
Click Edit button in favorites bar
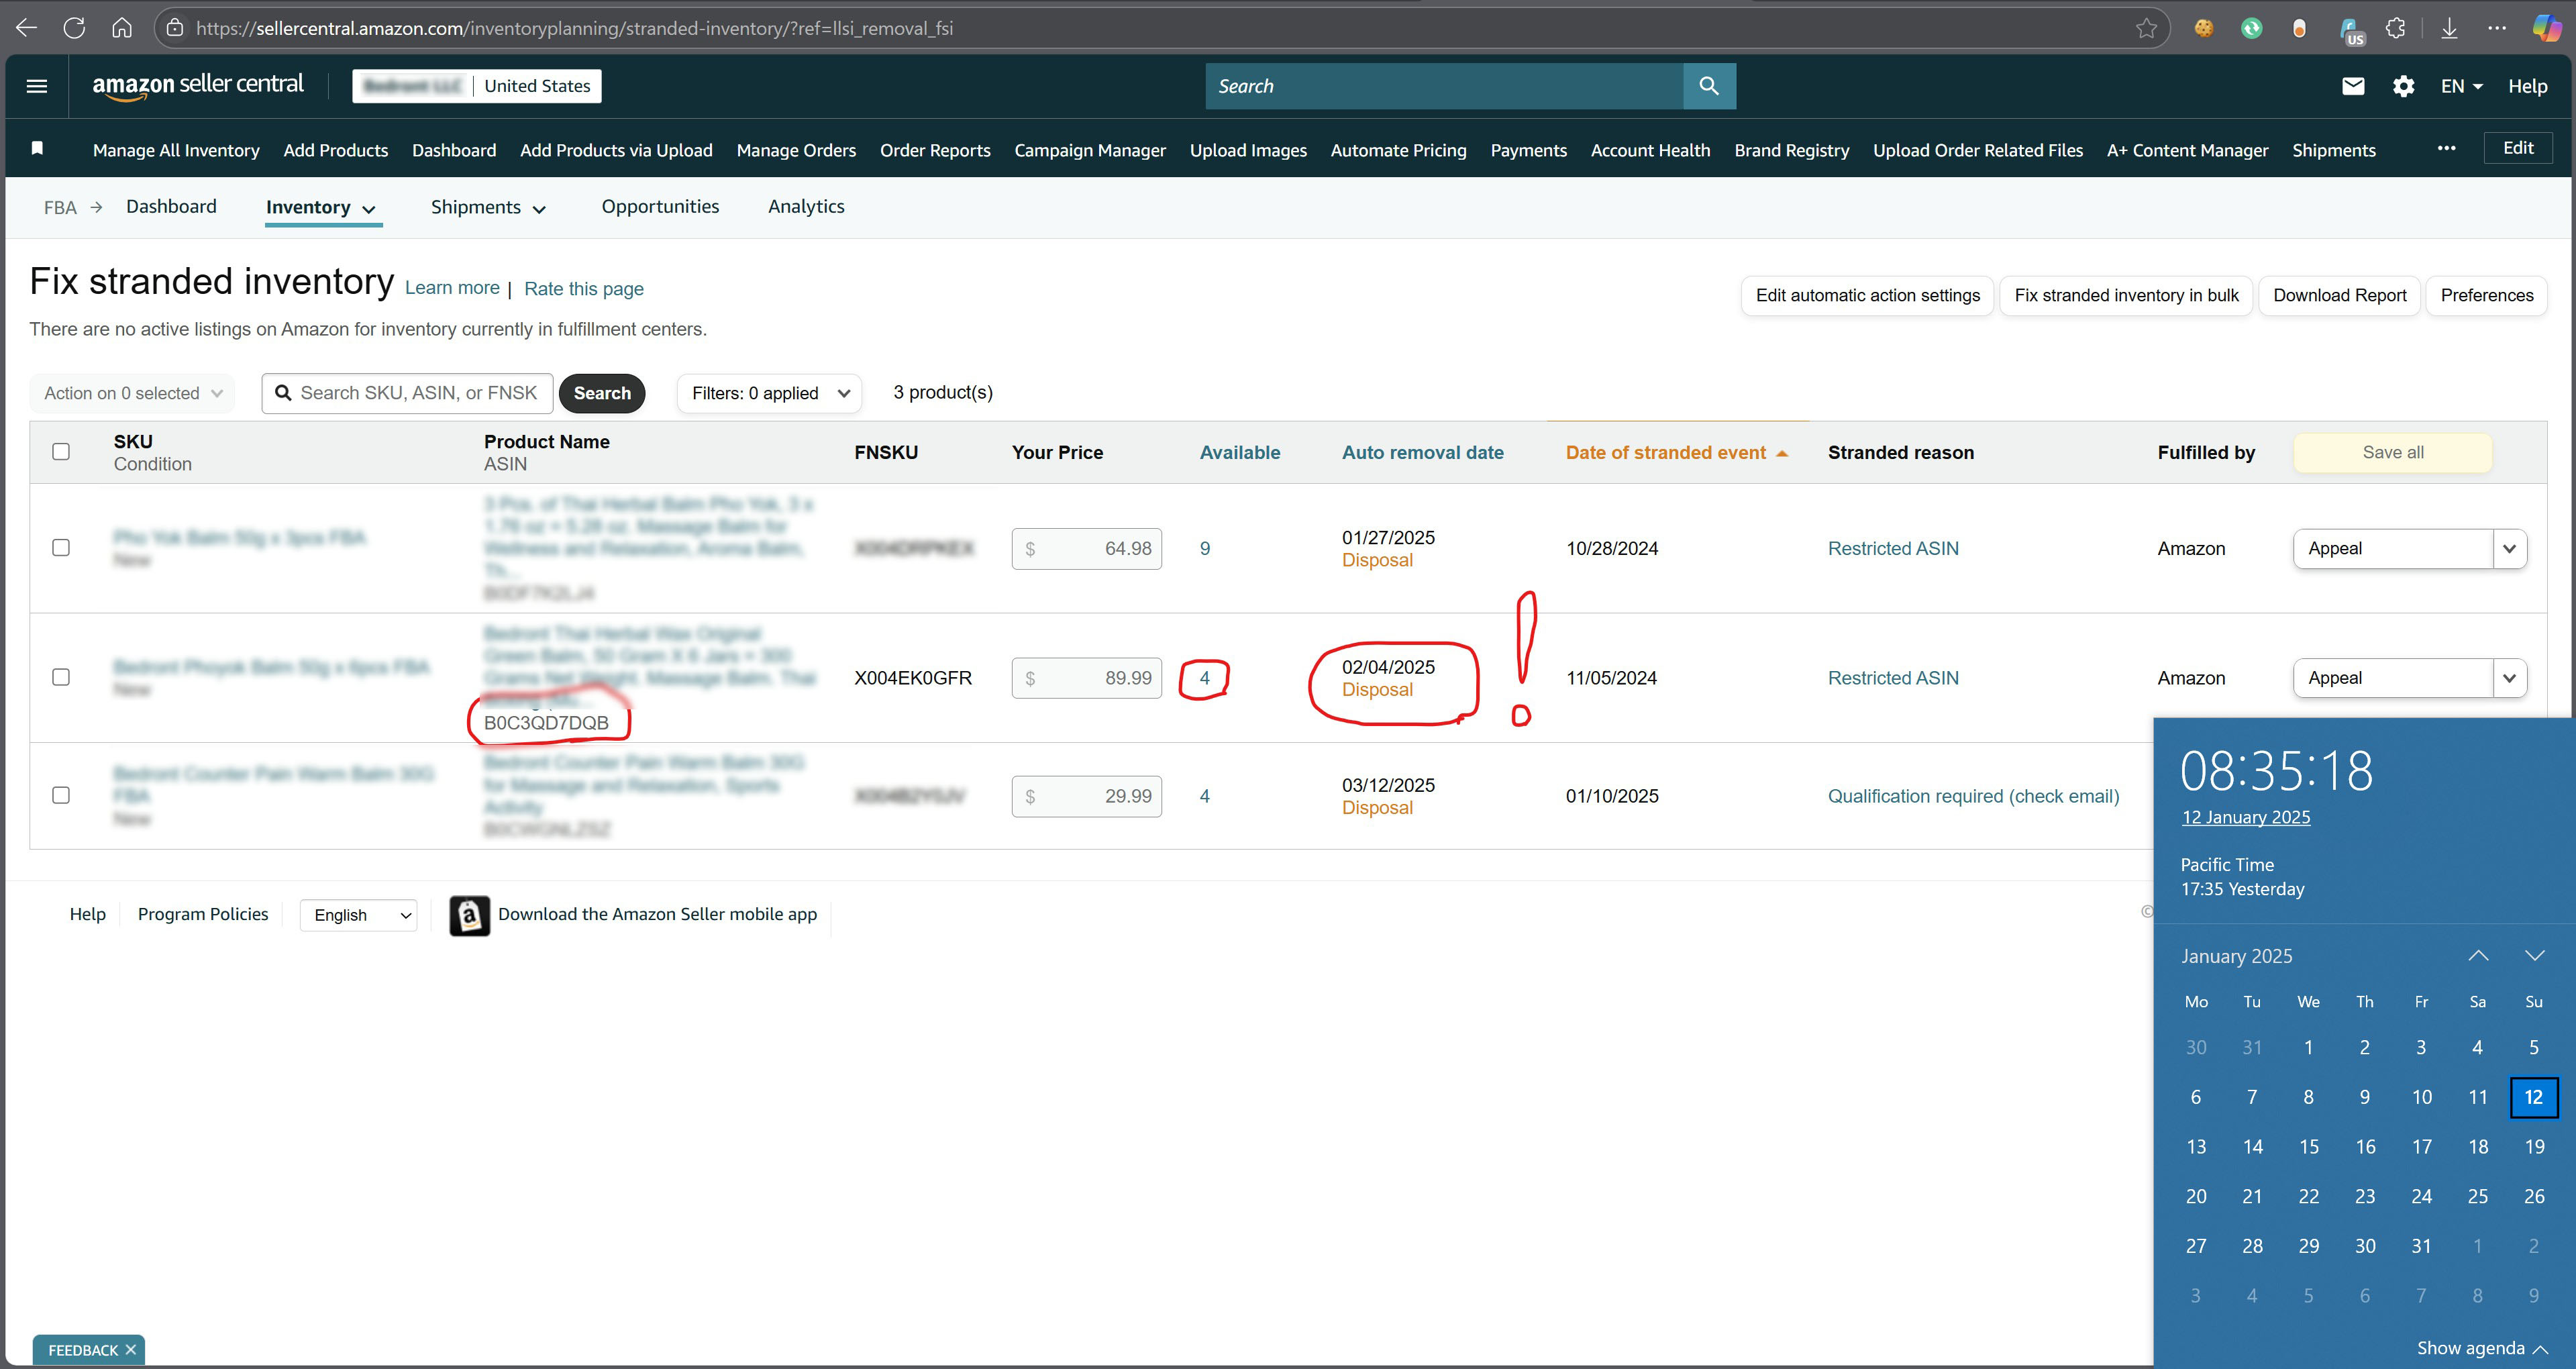tap(2517, 148)
